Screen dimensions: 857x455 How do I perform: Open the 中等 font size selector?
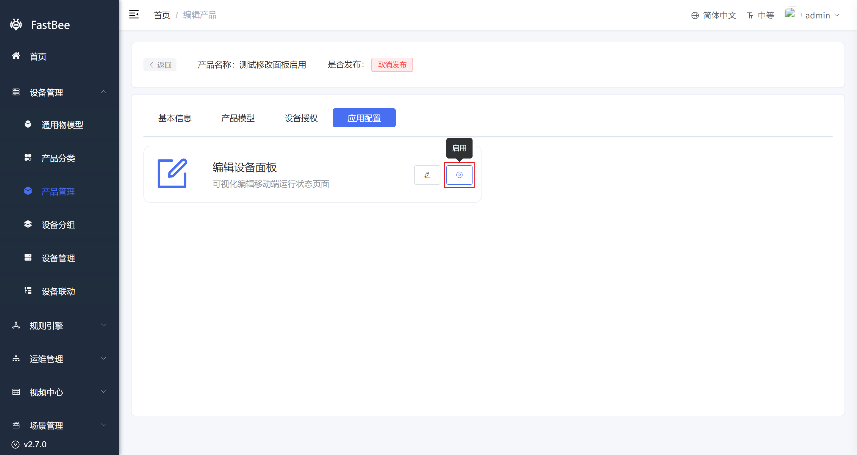761,15
